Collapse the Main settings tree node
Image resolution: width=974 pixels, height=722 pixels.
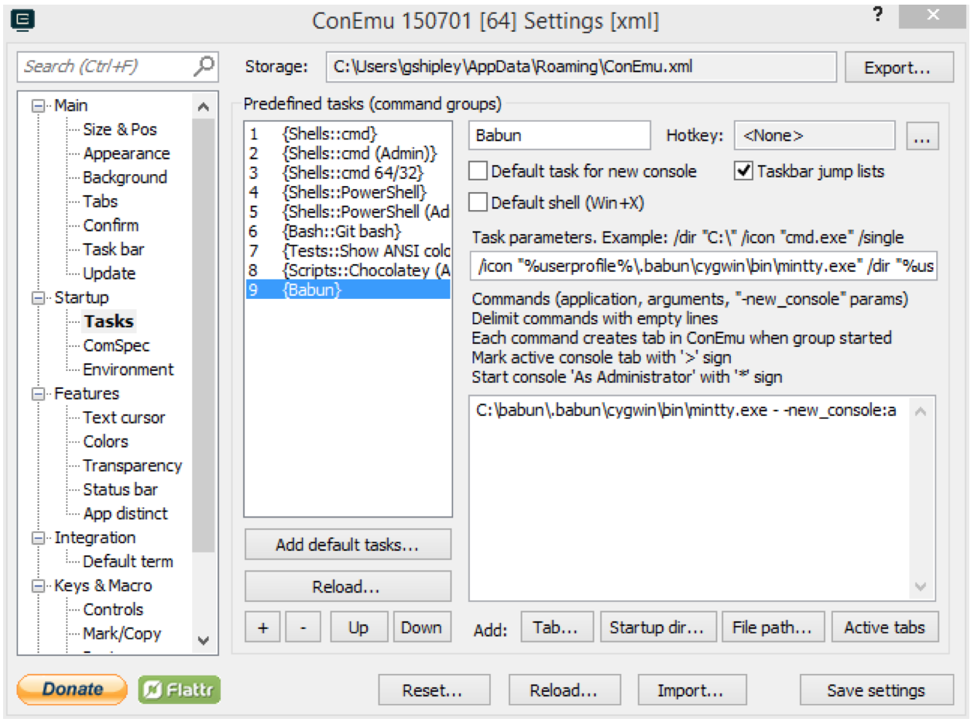(38, 106)
